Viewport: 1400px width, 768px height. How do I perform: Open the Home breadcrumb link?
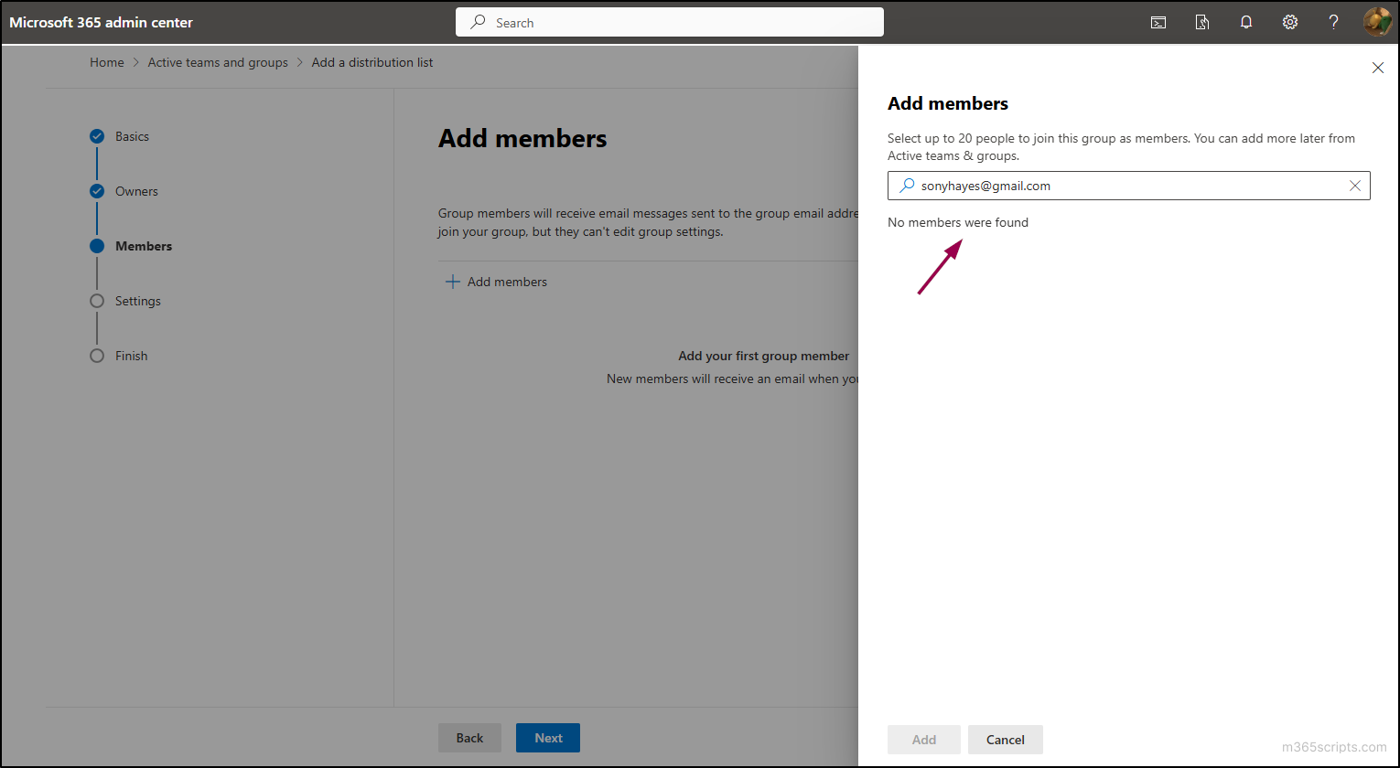coord(106,62)
